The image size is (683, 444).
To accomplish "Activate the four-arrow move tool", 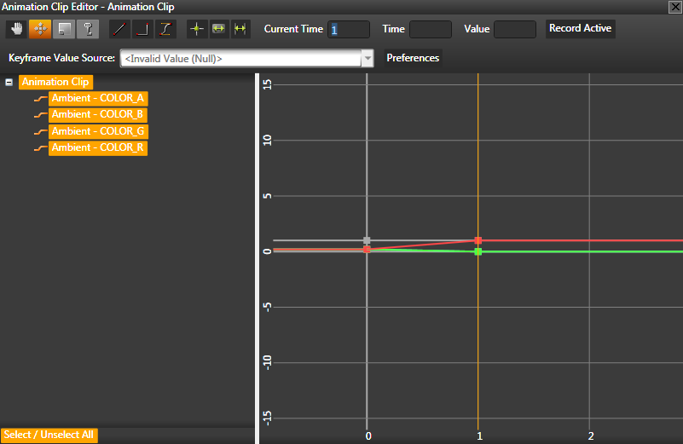I will 40,29.
